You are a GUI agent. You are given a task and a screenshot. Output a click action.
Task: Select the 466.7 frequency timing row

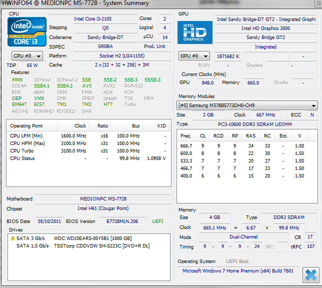point(247,168)
